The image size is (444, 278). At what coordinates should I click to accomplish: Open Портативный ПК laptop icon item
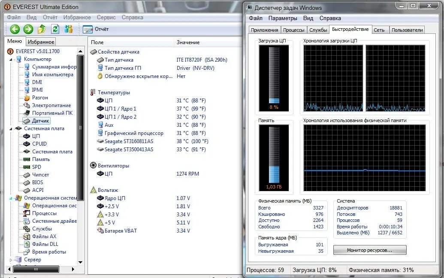27,113
